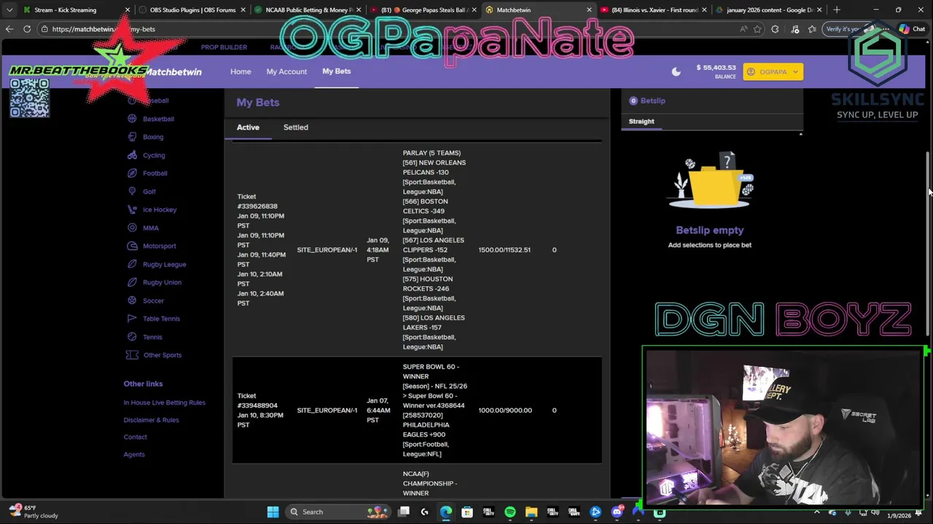Viewport: 933px width, 524px height.
Task: Click PARLAY (5 TEAMS) heading
Action: (432, 153)
